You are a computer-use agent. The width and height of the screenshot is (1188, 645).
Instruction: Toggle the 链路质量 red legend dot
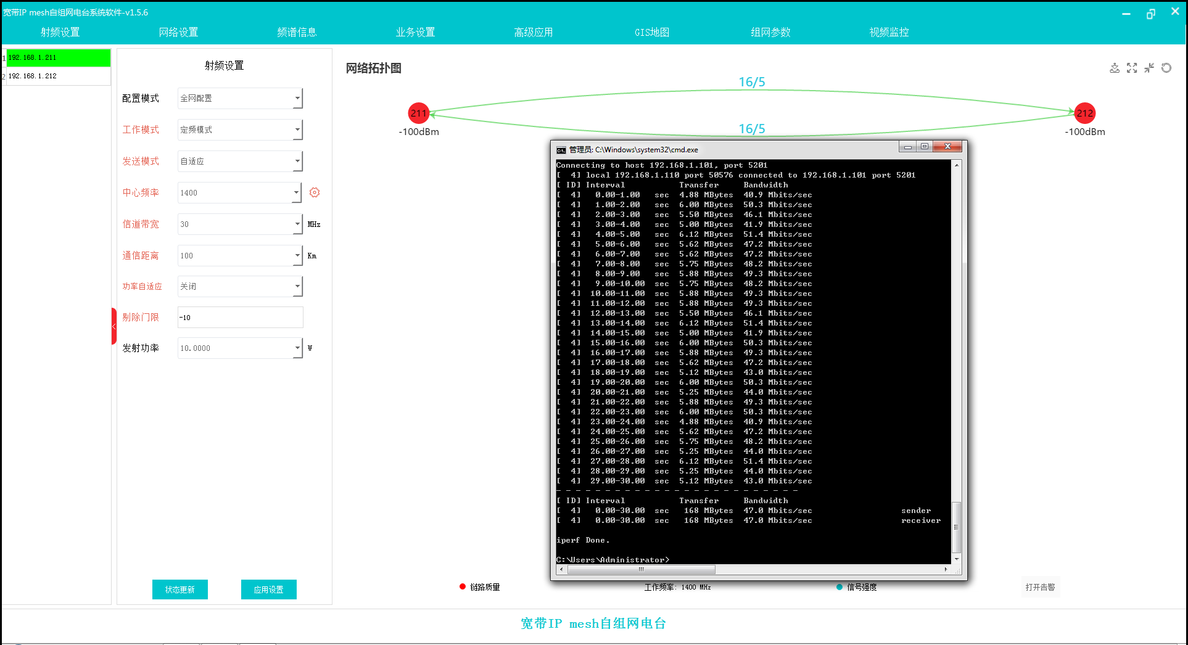click(463, 587)
